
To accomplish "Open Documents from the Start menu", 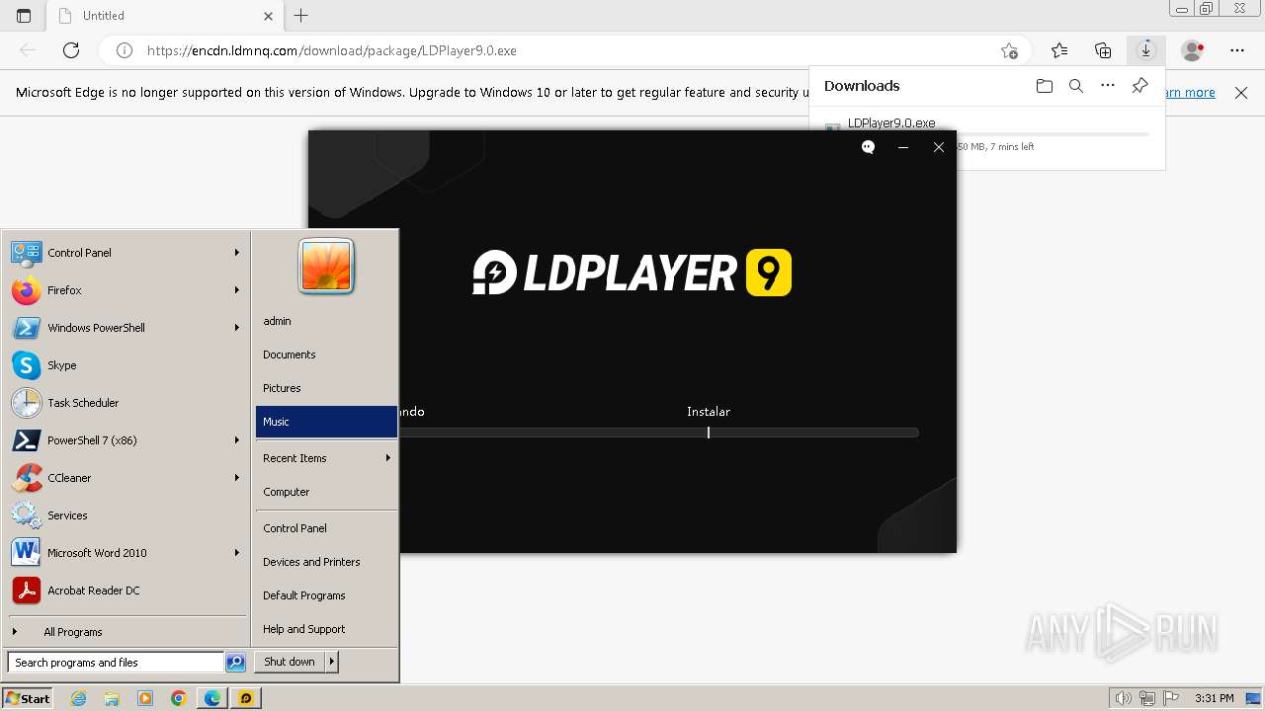I will click(x=326, y=355).
